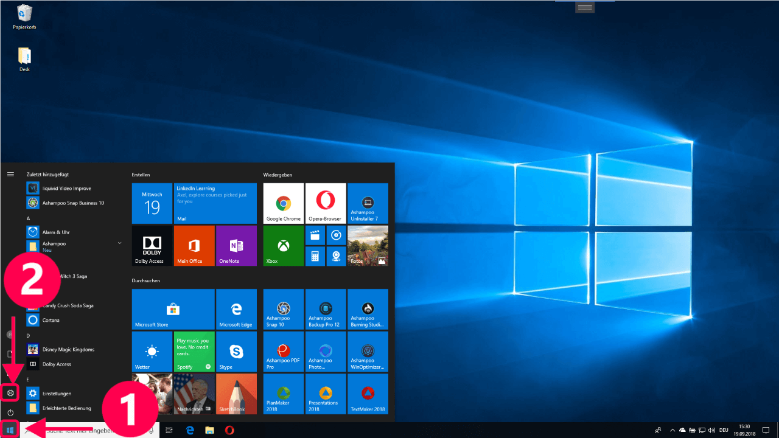Open Ashampoo Burning Studio tile
Image resolution: width=779 pixels, height=438 pixels.
click(x=368, y=309)
